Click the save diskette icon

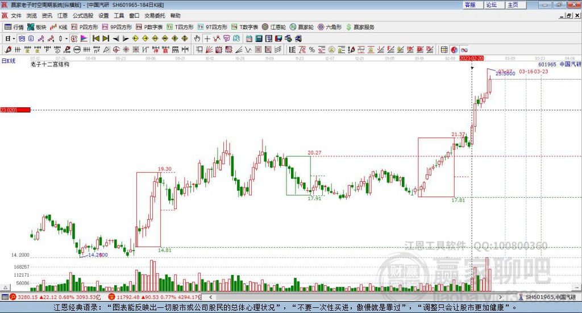pos(278,39)
